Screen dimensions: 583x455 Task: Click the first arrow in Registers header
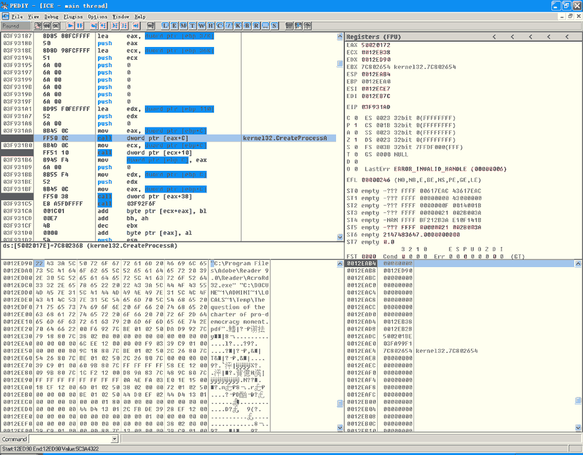494,37
